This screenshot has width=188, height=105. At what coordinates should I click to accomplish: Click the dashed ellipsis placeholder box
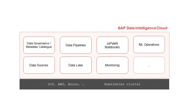tap(149, 65)
